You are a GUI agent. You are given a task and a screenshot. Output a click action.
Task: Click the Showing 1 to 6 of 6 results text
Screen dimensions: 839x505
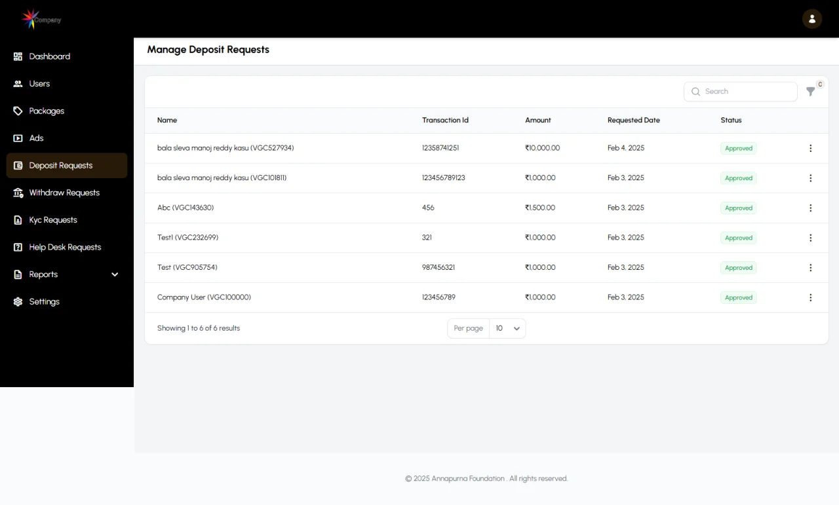tap(199, 328)
